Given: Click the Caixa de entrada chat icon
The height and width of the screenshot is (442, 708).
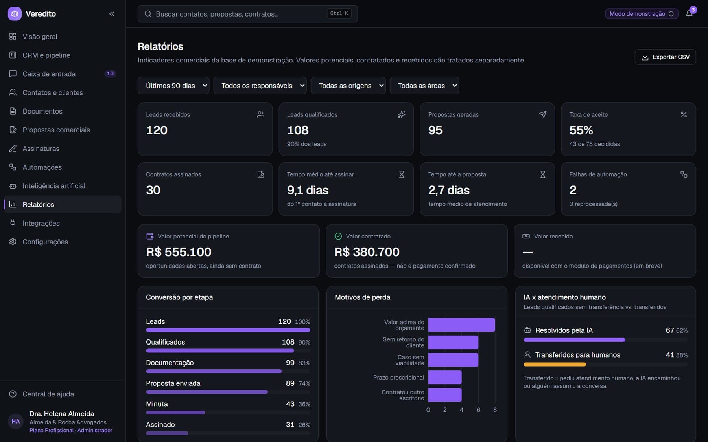Looking at the screenshot, I should click(x=13, y=74).
